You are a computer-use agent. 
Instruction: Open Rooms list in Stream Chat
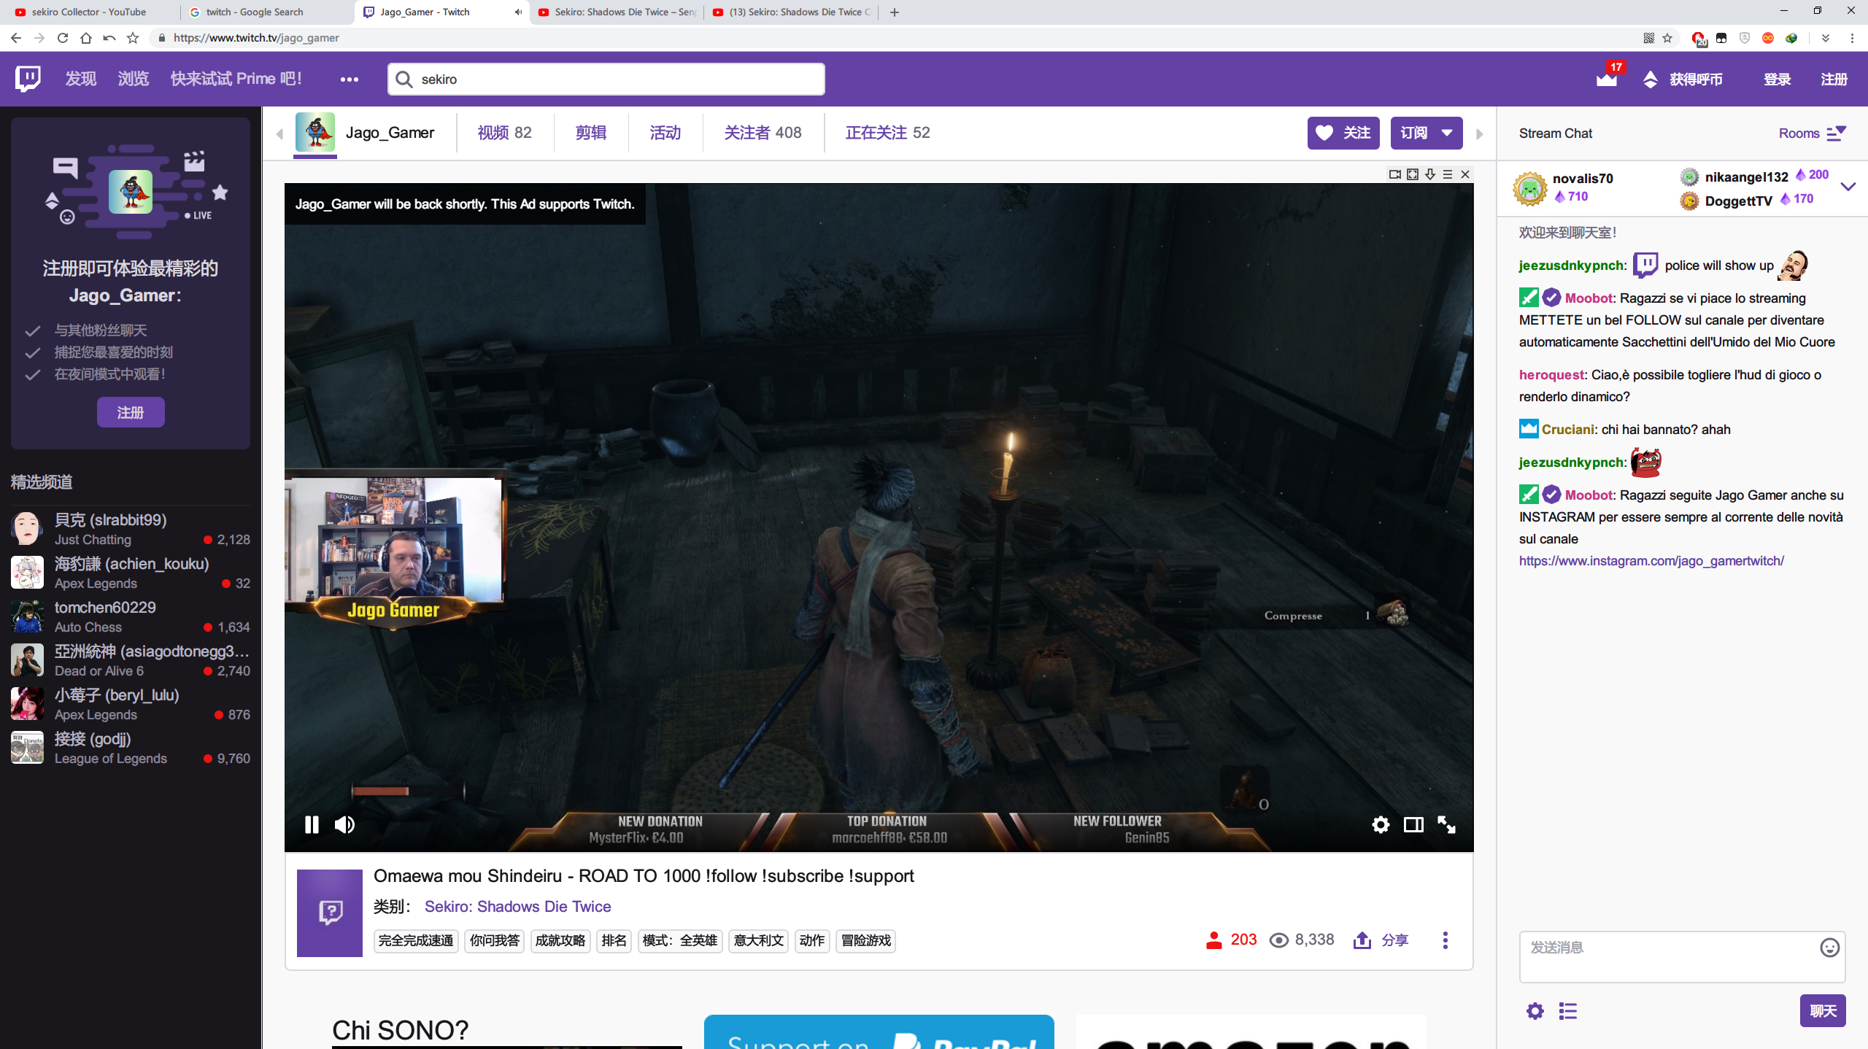(x=1813, y=133)
